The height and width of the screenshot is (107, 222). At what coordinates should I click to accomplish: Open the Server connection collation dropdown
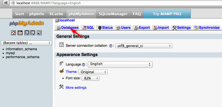tap(144, 46)
